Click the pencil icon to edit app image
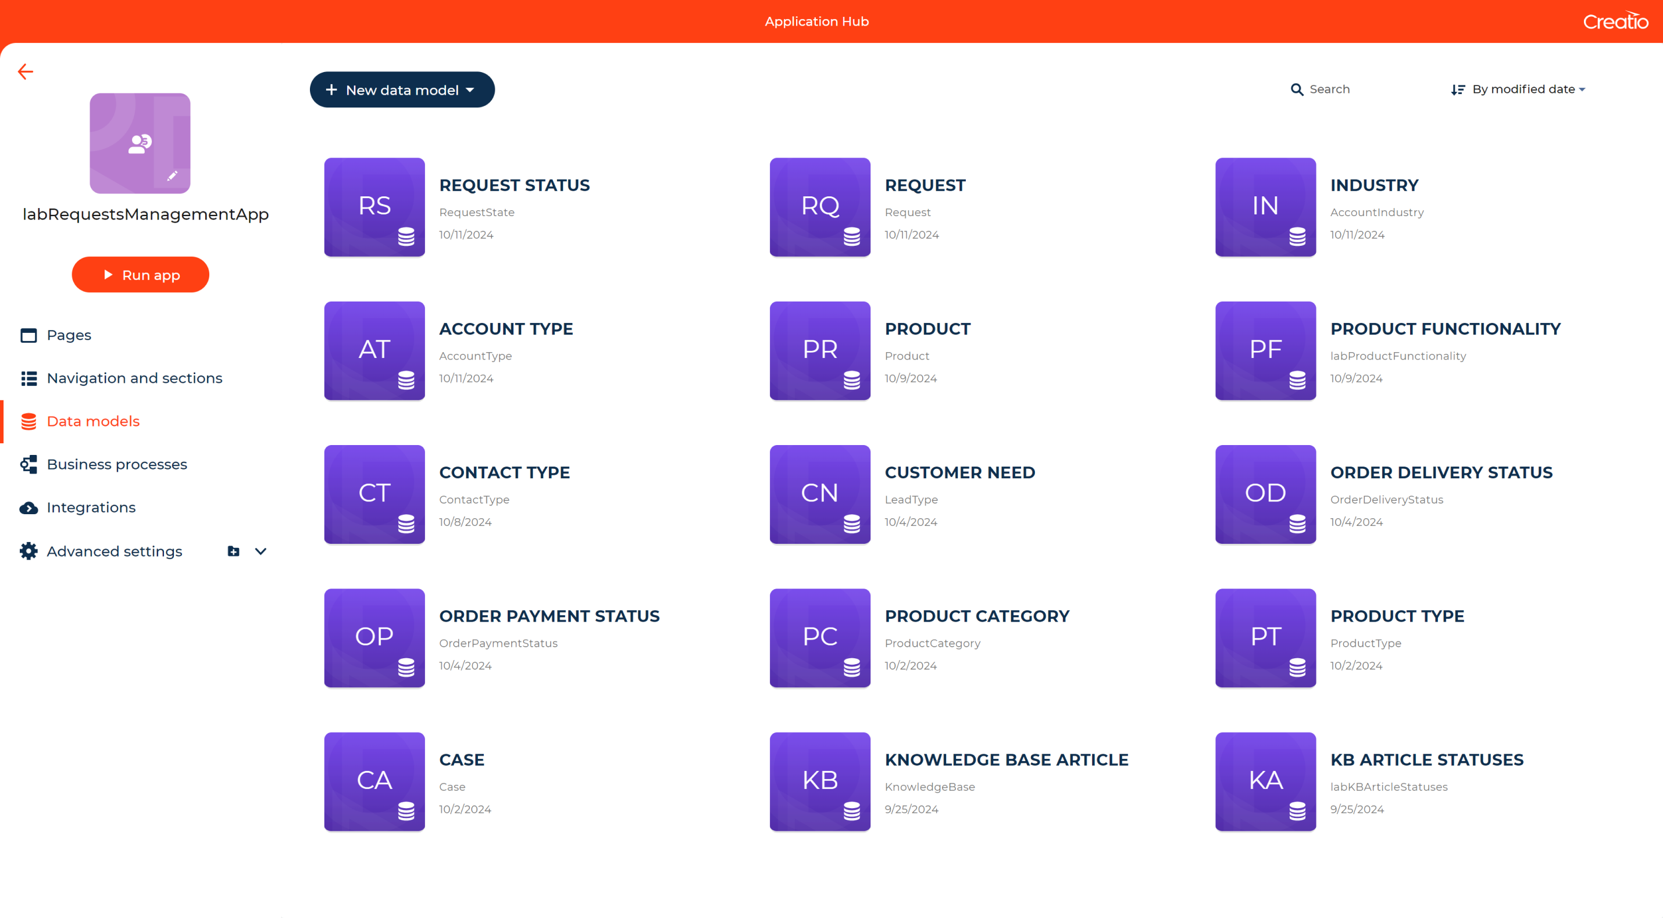The width and height of the screenshot is (1663, 918). [172, 174]
